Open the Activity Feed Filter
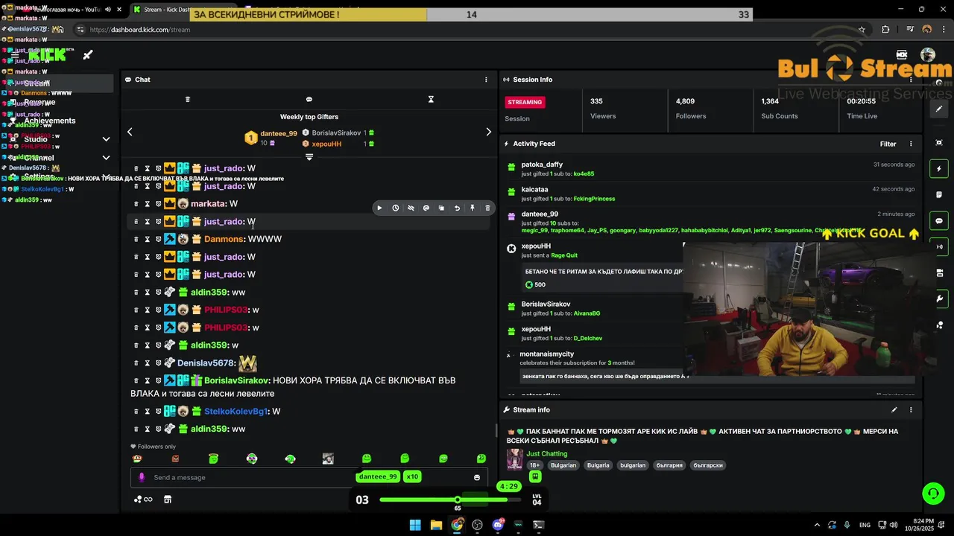This screenshot has height=536, width=954. point(888,144)
